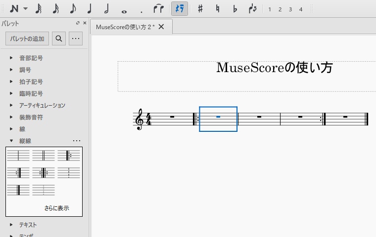This screenshot has height=237, width=376.
Task: Select the quarter note duration
Action: [90, 9]
